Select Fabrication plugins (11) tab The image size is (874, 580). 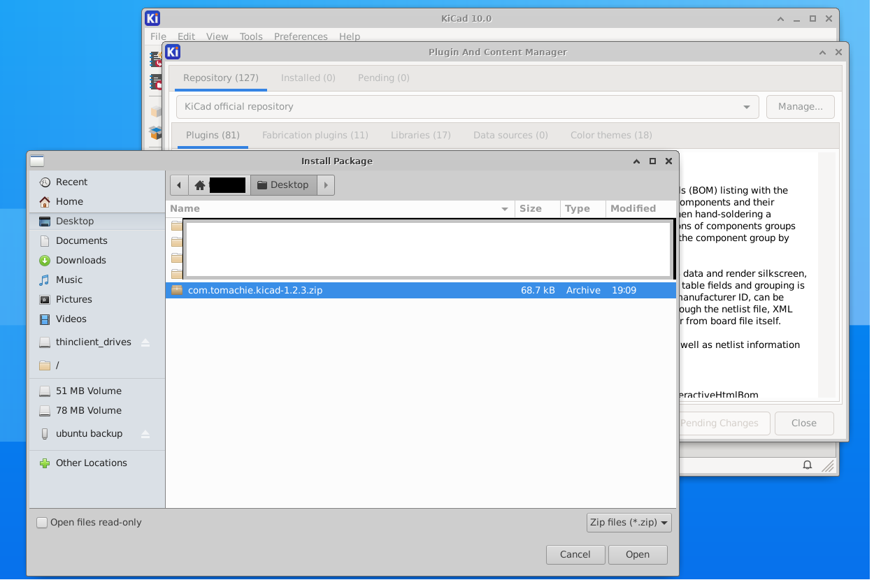pyautogui.click(x=315, y=135)
